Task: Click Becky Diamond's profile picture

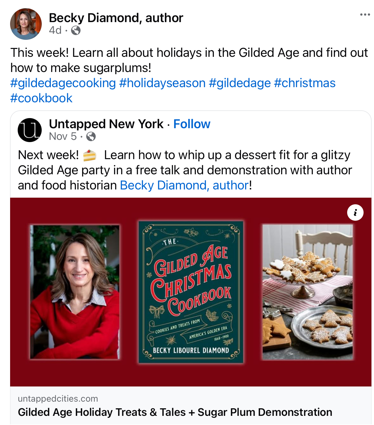Action: click(x=26, y=24)
